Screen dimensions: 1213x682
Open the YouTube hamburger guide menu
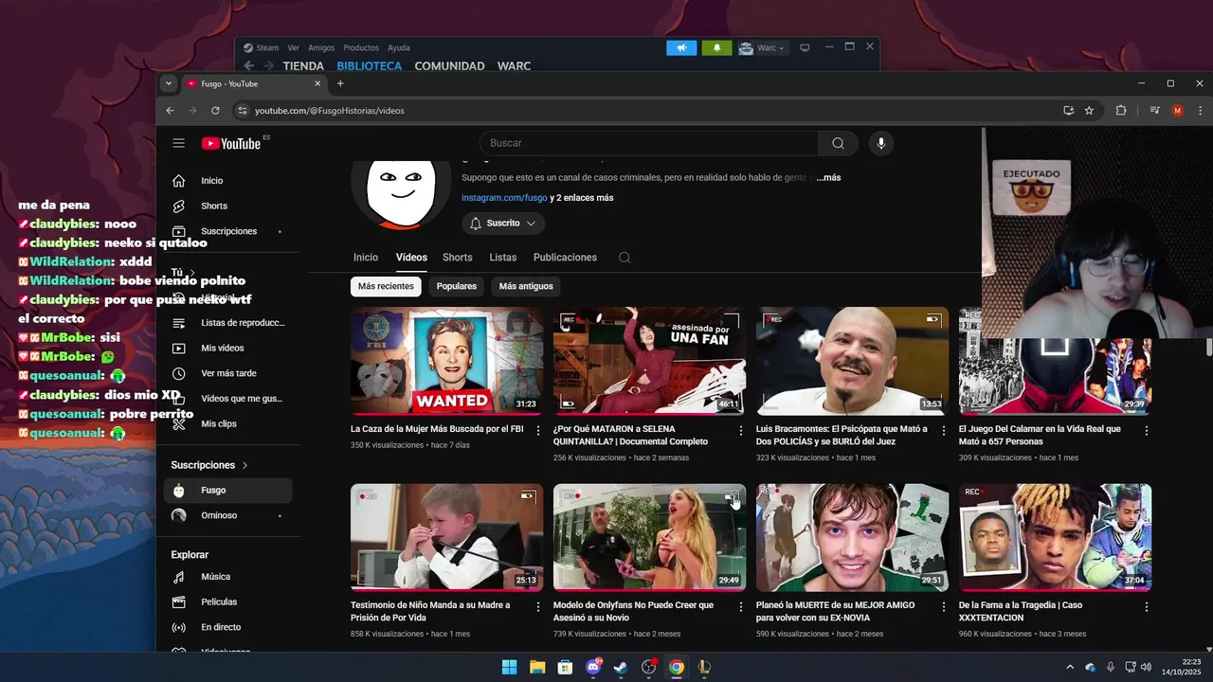click(x=178, y=143)
